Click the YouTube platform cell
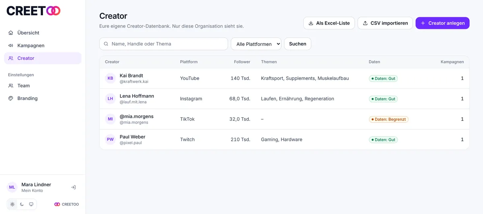 tap(190, 78)
